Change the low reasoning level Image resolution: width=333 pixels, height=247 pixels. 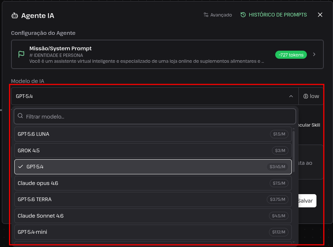pos(311,96)
